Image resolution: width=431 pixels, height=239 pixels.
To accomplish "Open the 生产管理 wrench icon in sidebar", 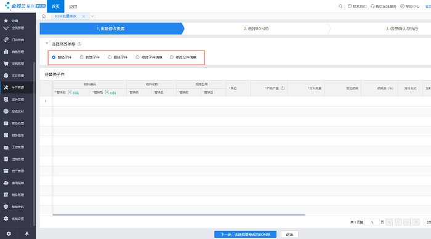I will 6,87.
